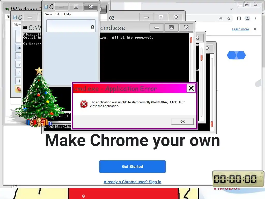Click the Get Started button
Image resolution: width=265 pixels, height=199 pixels.
coord(132,167)
